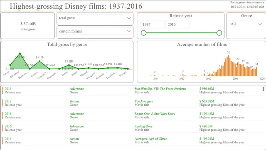The height and width of the screenshot is (150, 266).
Task: Click the Average number of films chart title
Action: pos(202,45)
